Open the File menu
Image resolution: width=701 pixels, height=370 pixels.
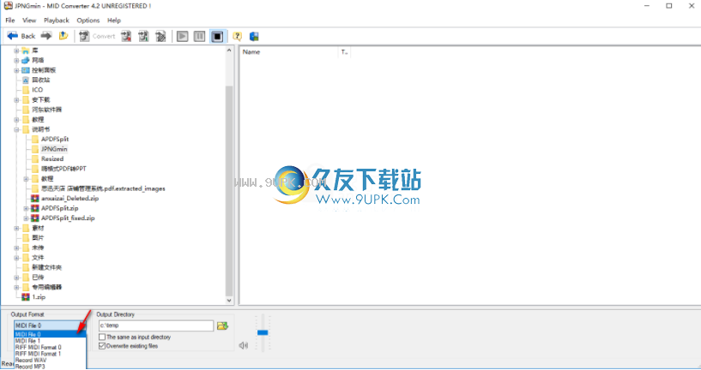coord(9,20)
